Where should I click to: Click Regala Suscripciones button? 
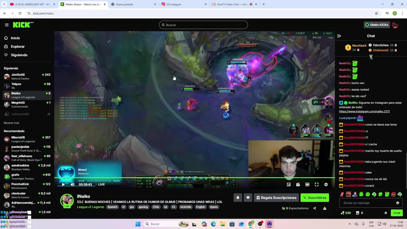tap(276, 198)
